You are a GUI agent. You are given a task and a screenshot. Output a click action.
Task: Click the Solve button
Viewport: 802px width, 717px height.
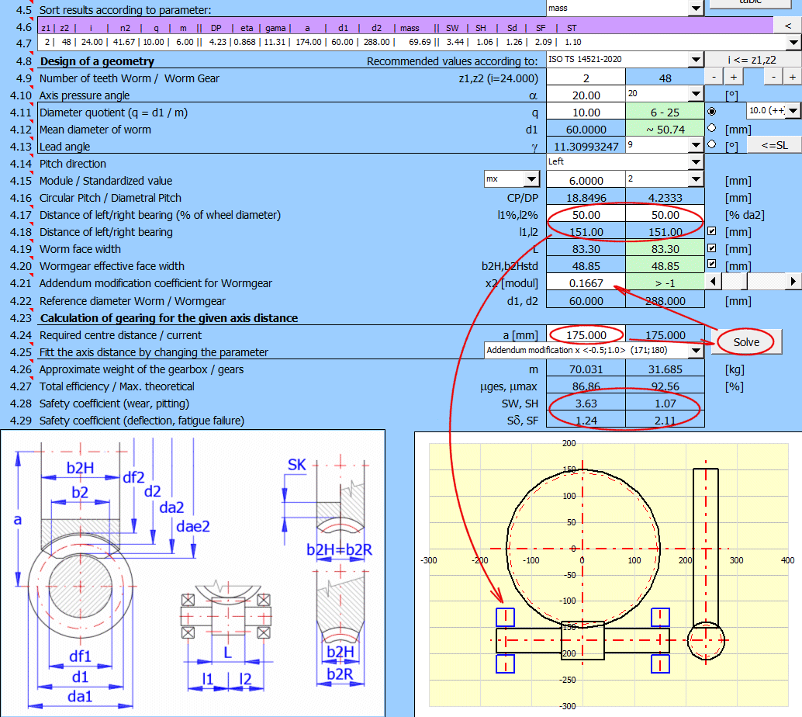(746, 342)
